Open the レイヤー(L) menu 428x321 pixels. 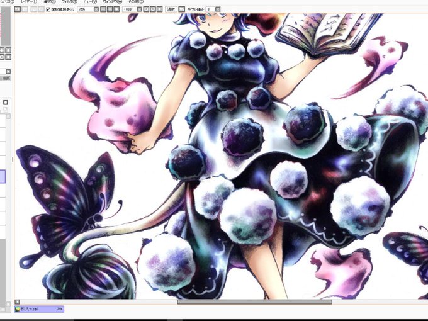(x=29, y=2)
